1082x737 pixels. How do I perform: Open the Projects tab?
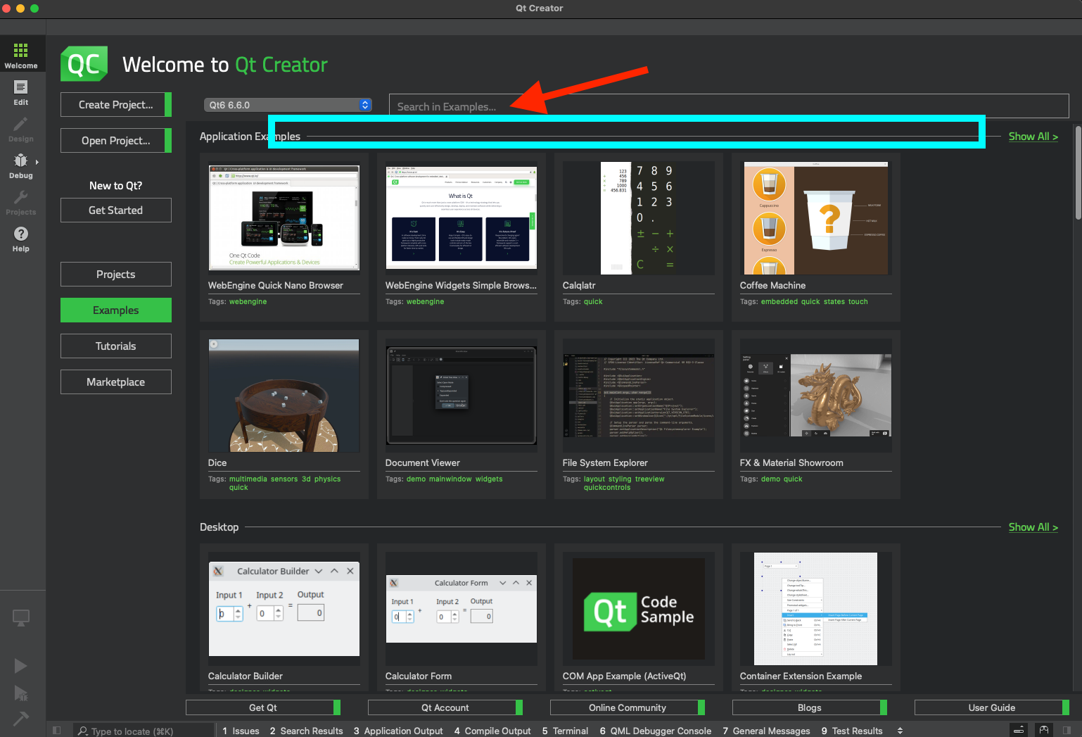(x=116, y=274)
